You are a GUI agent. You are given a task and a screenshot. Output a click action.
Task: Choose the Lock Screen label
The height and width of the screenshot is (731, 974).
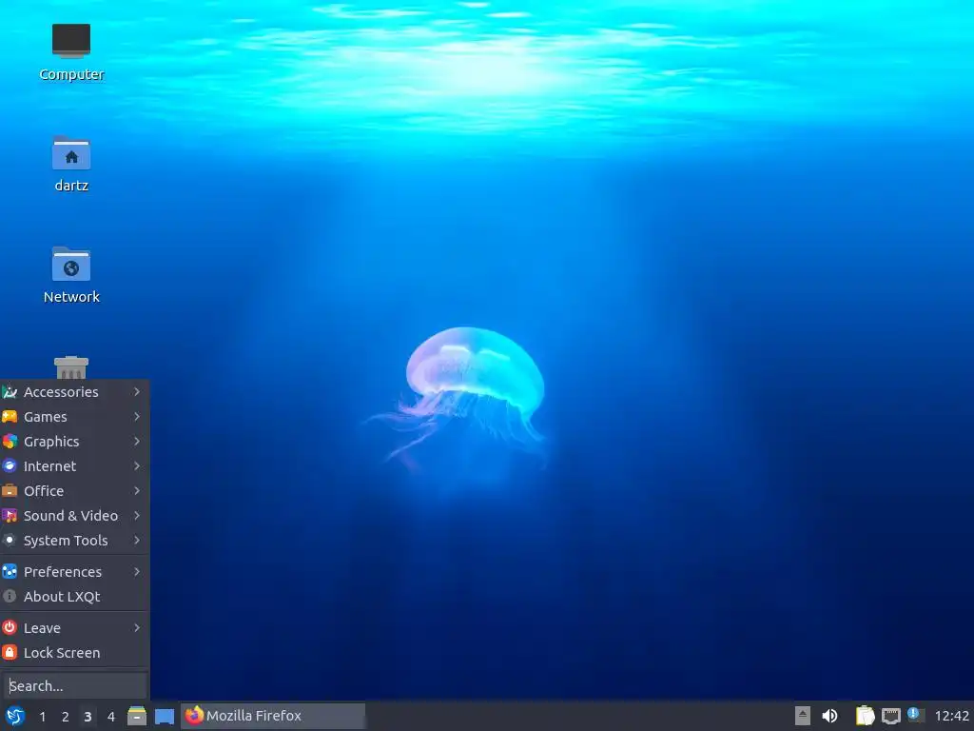click(62, 653)
